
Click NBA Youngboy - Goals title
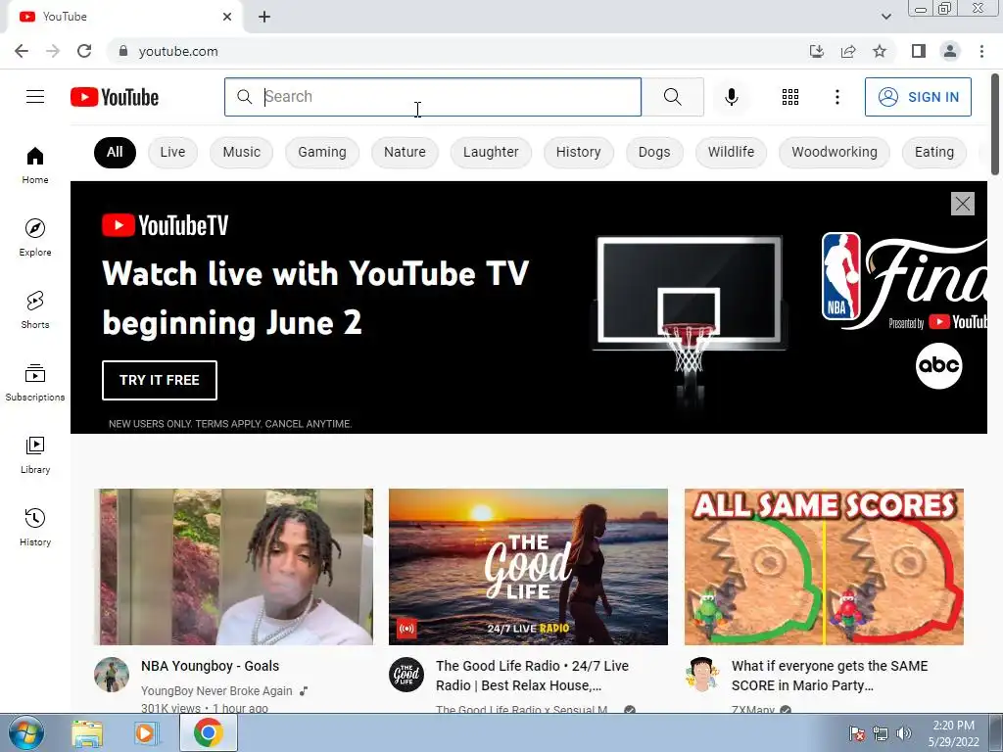point(210,666)
